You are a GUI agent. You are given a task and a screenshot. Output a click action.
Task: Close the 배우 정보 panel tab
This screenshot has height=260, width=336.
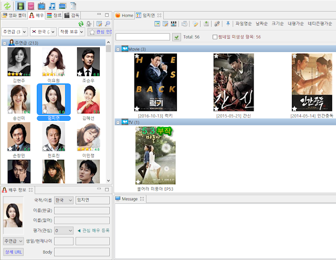30,190
